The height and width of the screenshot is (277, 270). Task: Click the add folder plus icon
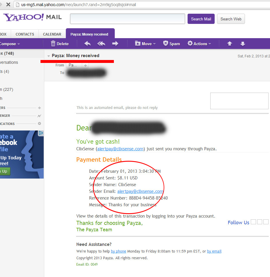[x=39, y=108]
